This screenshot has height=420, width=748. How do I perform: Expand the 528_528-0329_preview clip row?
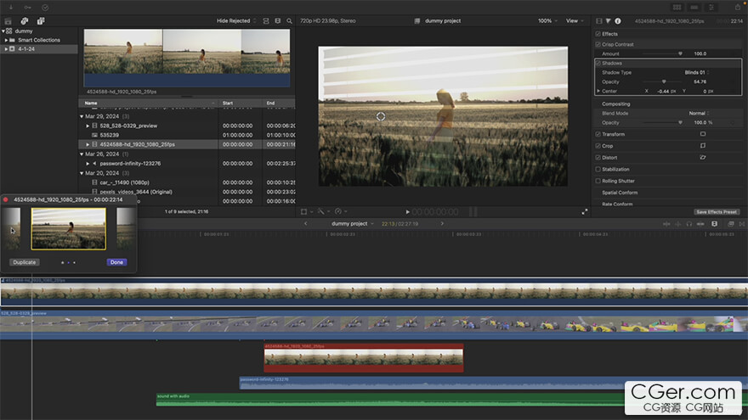(x=88, y=126)
